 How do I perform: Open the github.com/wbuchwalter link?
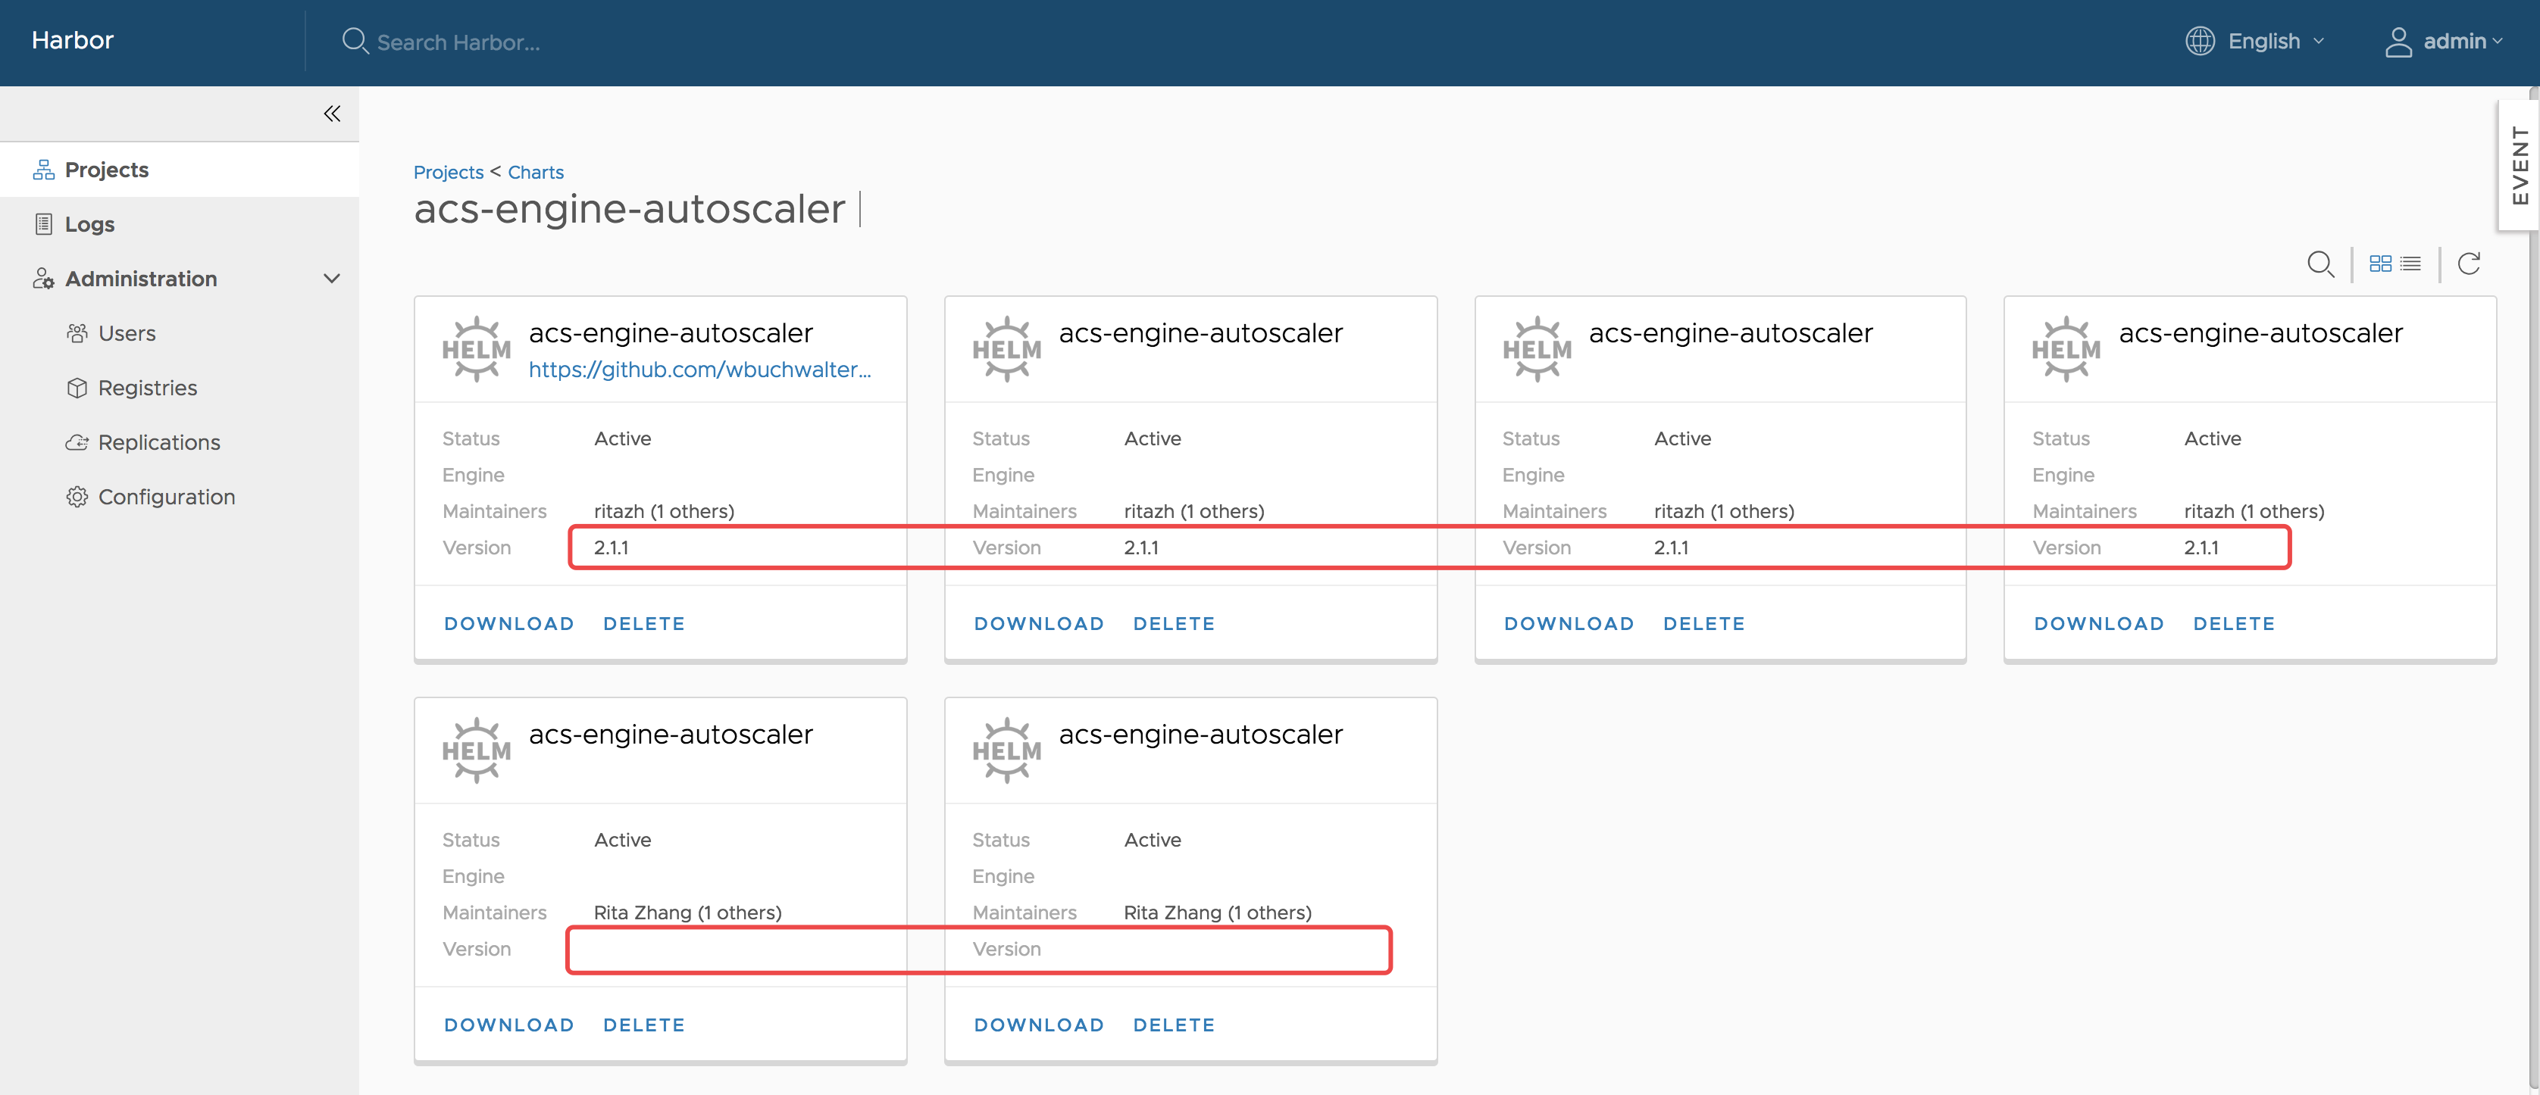click(x=700, y=370)
